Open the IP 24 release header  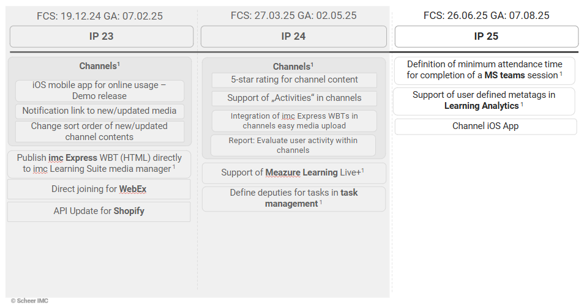pyautogui.click(x=294, y=37)
